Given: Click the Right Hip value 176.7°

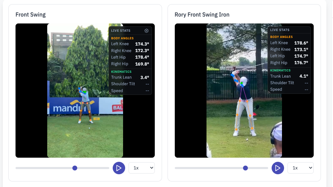Looking at the screenshot, I should click(x=301, y=63).
